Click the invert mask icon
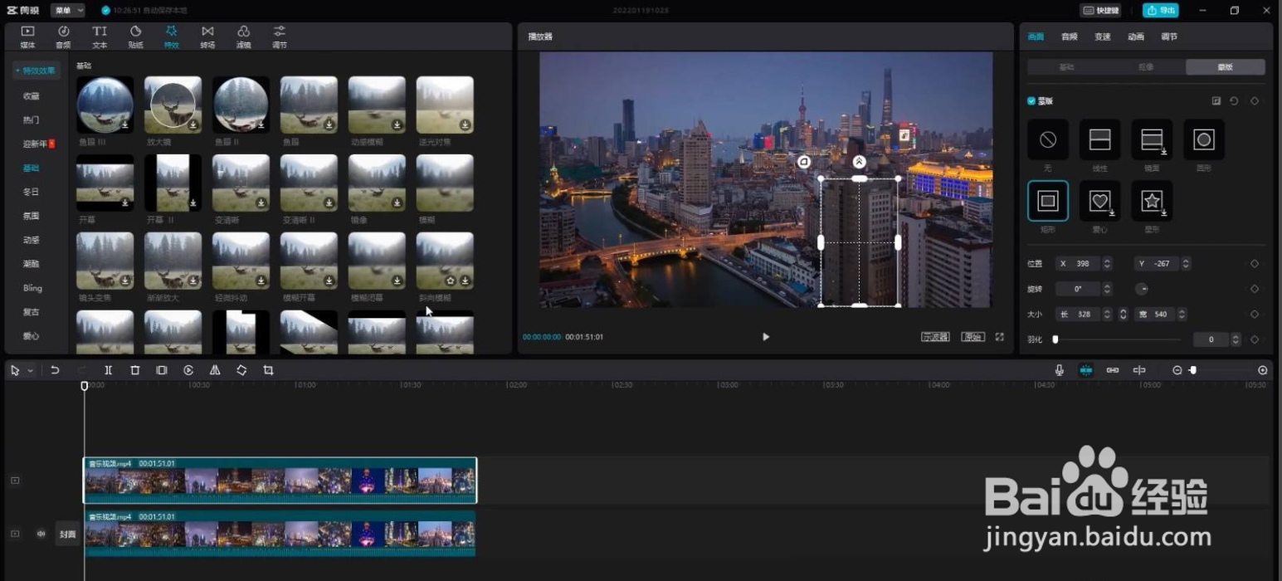This screenshot has height=581, width=1282. [1216, 101]
